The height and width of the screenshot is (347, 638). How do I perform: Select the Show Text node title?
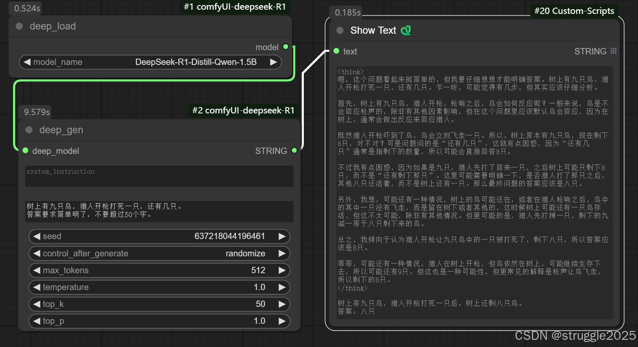coord(373,30)
